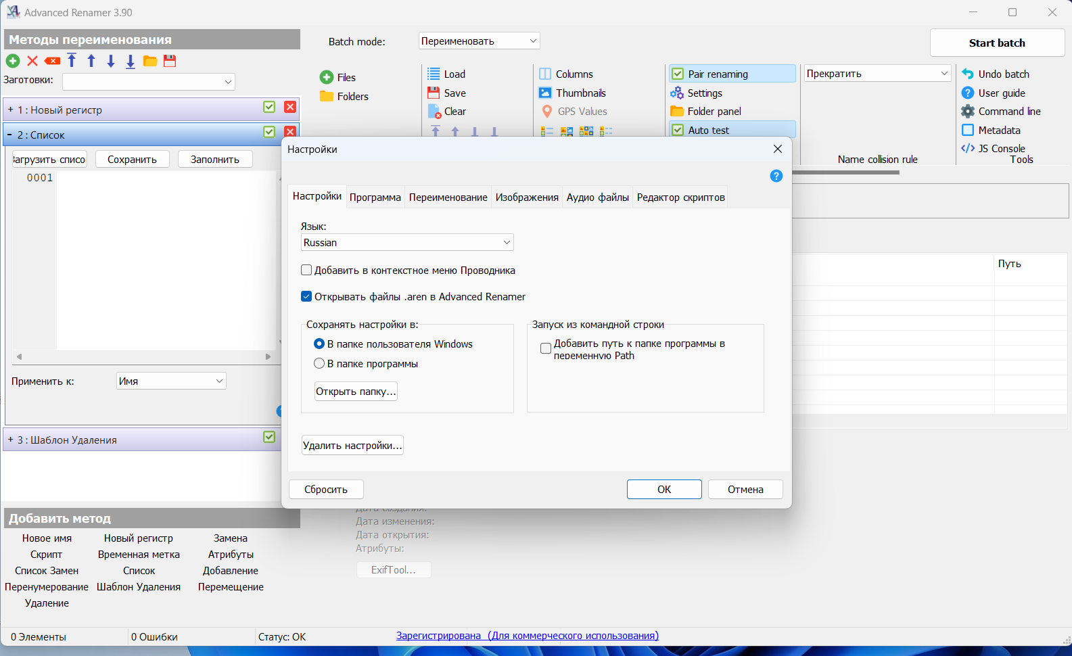Click the blue help question mark icon
This screenshot has height=656, width=1072.
[776, 176]
